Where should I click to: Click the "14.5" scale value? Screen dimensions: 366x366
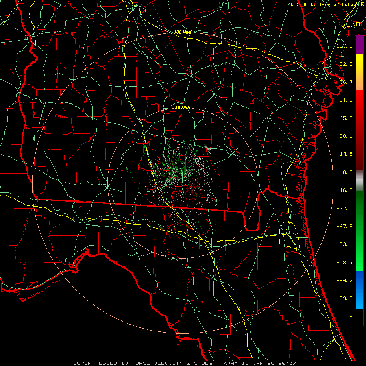click(346, 154)
